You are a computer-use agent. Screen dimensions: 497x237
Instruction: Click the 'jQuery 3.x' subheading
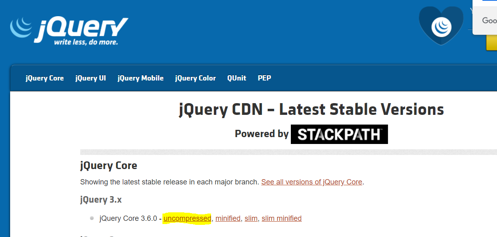click(101, 199)
